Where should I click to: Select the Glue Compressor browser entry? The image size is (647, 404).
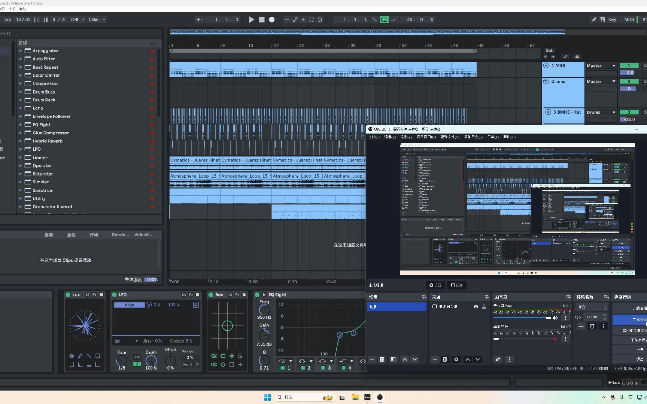click(x=51, y=133)
